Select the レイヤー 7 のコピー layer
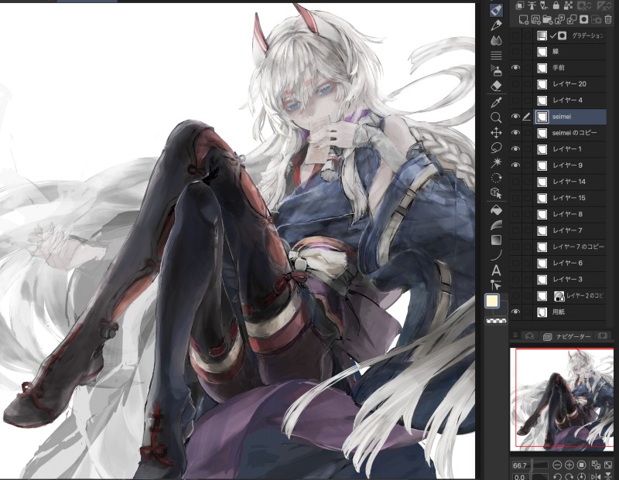 (x=570, y=247)
